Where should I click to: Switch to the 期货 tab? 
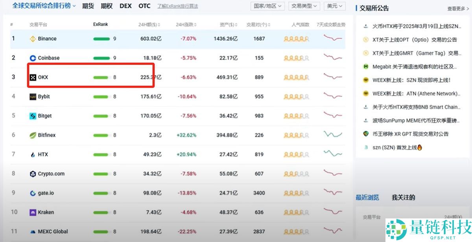[88, 6]
